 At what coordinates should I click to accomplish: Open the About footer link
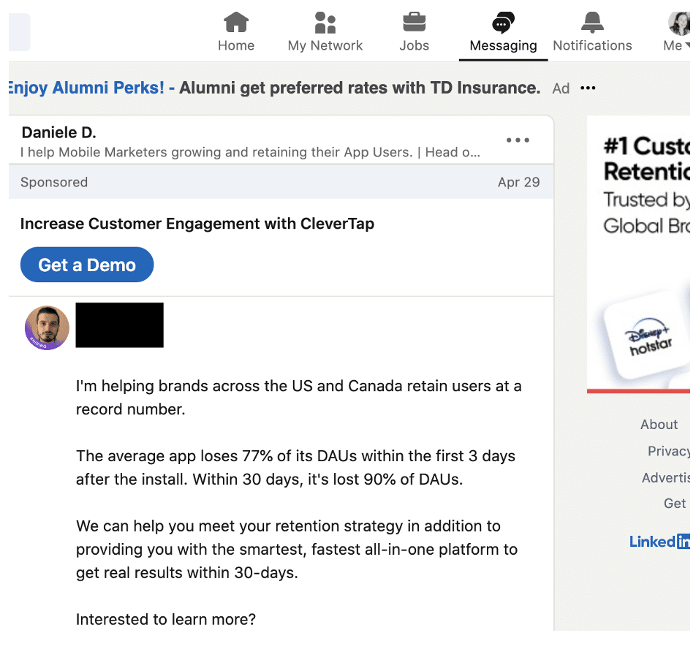click(x=659, y=425)
